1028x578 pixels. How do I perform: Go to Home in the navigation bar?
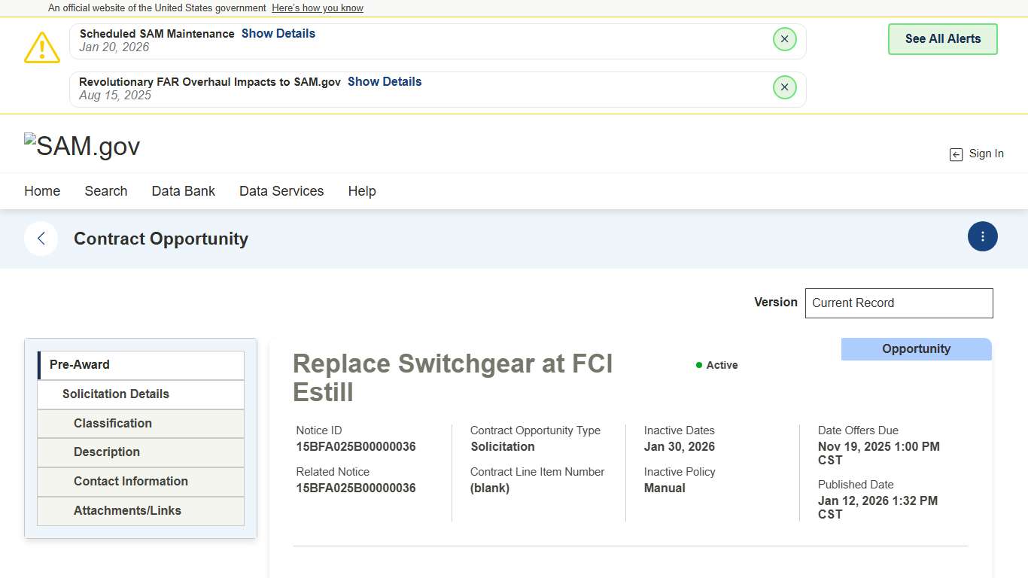(x=42, y=191)
